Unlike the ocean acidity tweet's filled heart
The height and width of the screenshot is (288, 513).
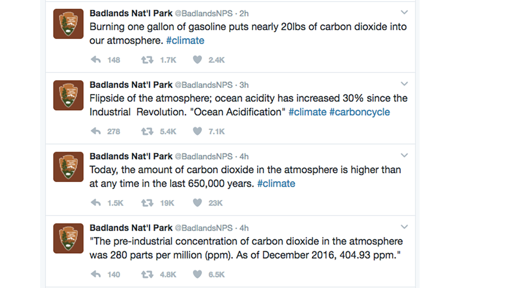pyautogui.click(x=197, y=131)
